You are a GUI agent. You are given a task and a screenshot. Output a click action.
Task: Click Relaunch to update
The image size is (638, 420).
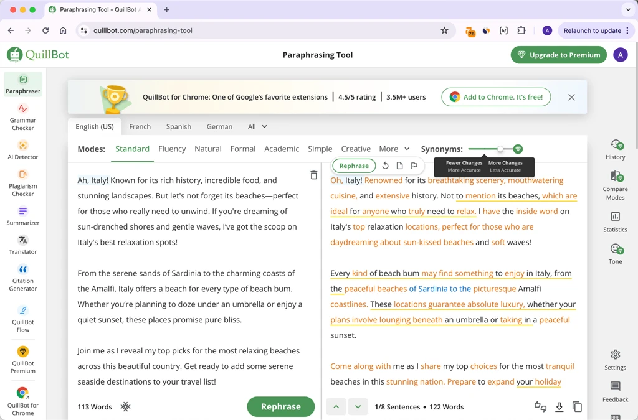[596, 30]
